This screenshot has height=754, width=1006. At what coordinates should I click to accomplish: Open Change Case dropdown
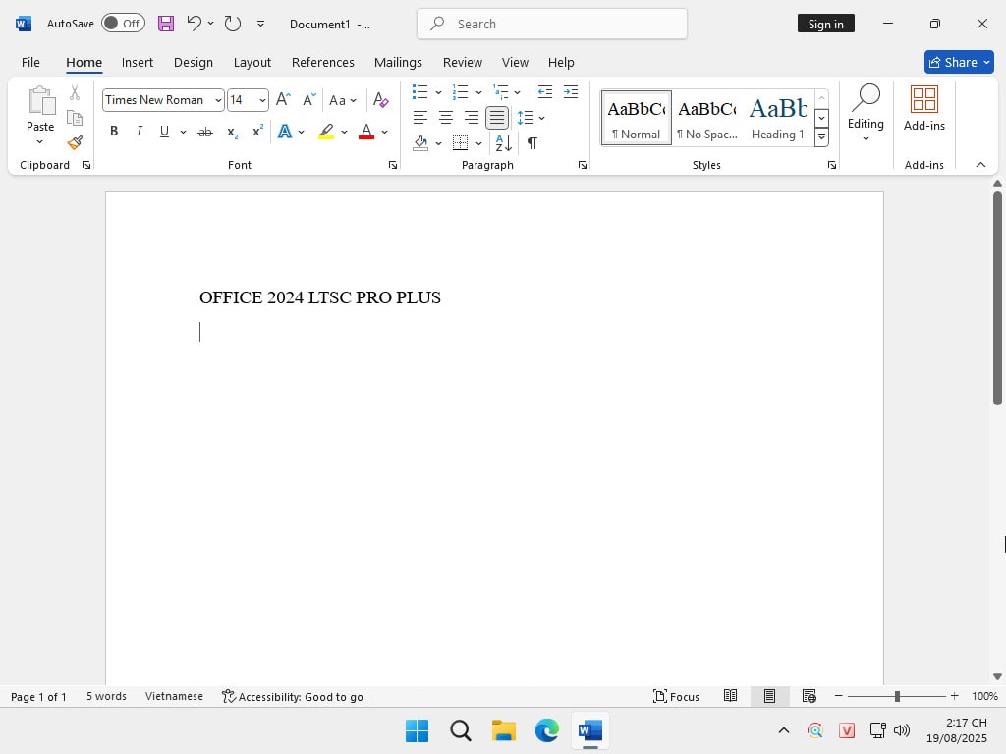(343, 101)
